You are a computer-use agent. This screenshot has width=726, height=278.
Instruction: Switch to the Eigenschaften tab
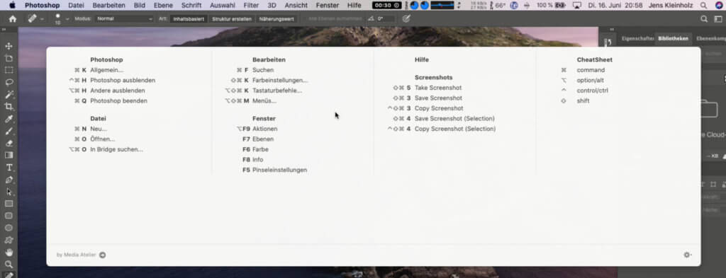[637, 39]
